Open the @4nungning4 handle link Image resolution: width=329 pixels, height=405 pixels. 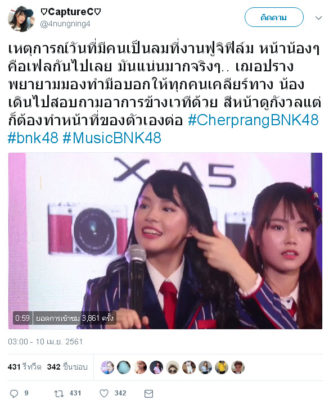point(65,24)
